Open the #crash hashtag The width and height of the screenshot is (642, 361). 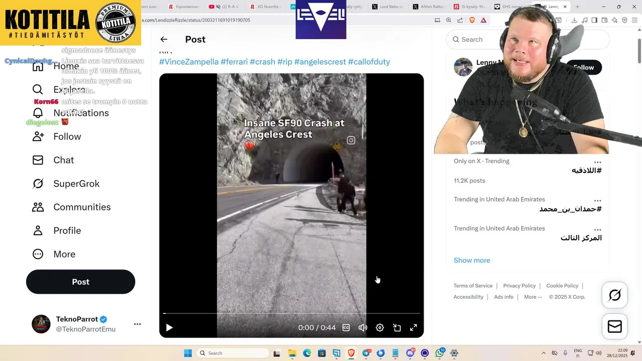(262, 62)
